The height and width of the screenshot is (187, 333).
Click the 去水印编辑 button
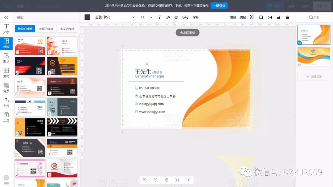click(x=187, y=33)
